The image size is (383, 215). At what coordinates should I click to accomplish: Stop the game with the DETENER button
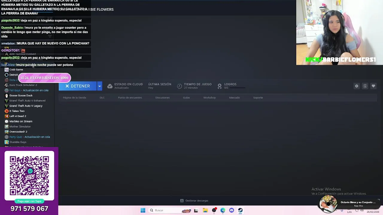[77, 86]
